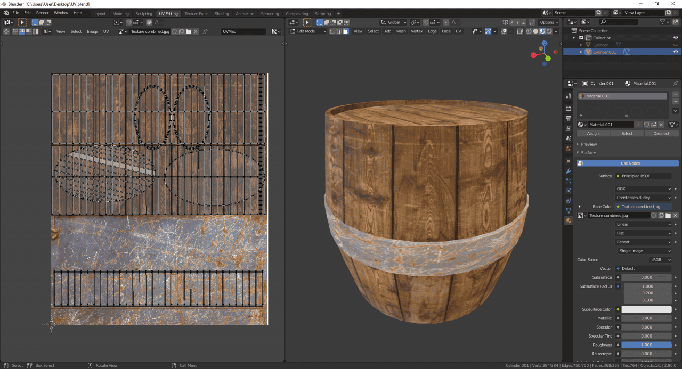Hide Cylinder.001 in the outliner

click(675, 51)
